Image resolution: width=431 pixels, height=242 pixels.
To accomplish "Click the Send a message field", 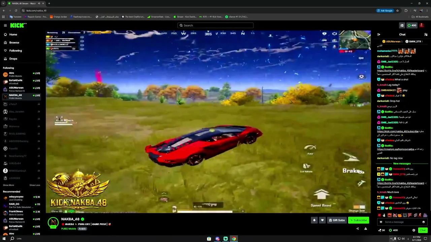I will point(402,222).
